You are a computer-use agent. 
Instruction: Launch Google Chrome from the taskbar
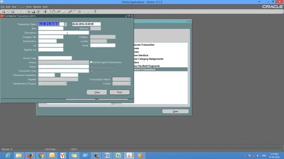(41, 155)
